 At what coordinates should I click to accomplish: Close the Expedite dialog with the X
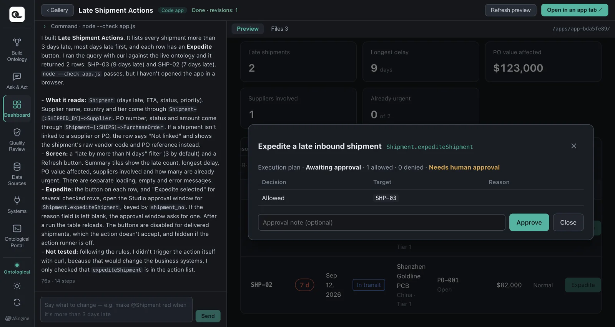point(573,146)
